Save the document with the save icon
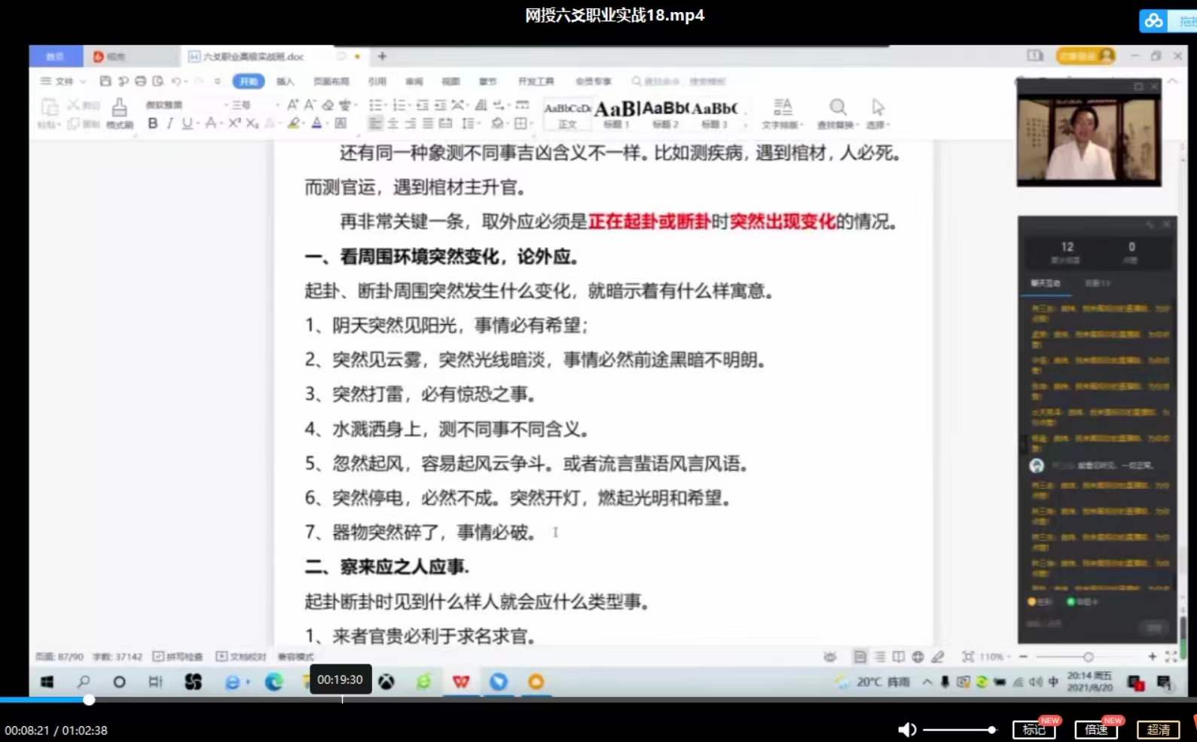Screen dimensions: 1197x742 (105, 81)
